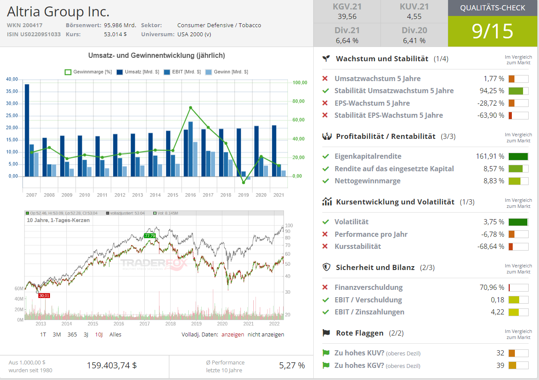Click the 2016 Gewinnmarge peak data point
The image size is (539, 380).
[190, 107]
